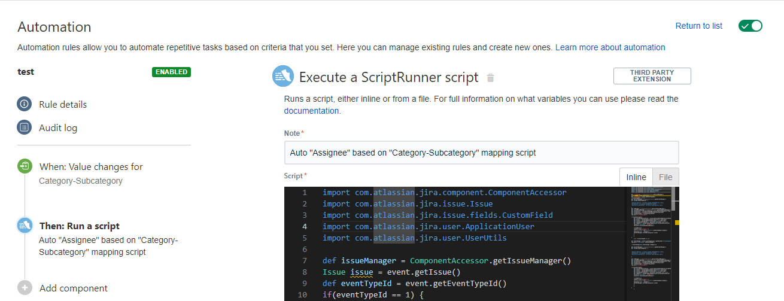Click the Execute a ScriptRunner script heading
This screenshot has height=301, width=784.
[x=388, y=77]
